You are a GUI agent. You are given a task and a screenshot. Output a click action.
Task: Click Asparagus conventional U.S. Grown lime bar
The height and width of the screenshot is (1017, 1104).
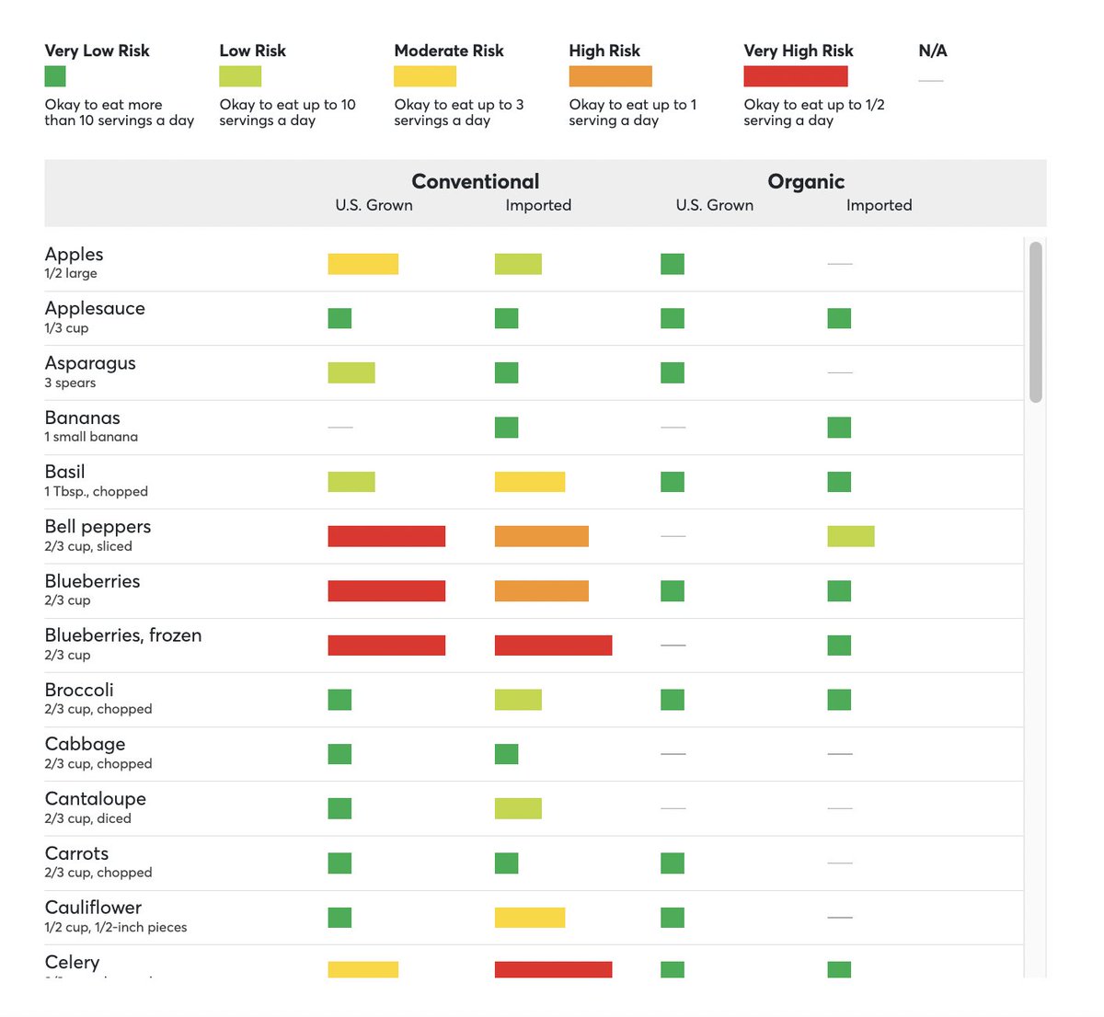[351, 372]
